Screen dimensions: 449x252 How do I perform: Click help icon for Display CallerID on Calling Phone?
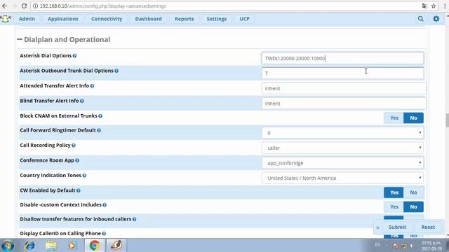tap(104, 234)
